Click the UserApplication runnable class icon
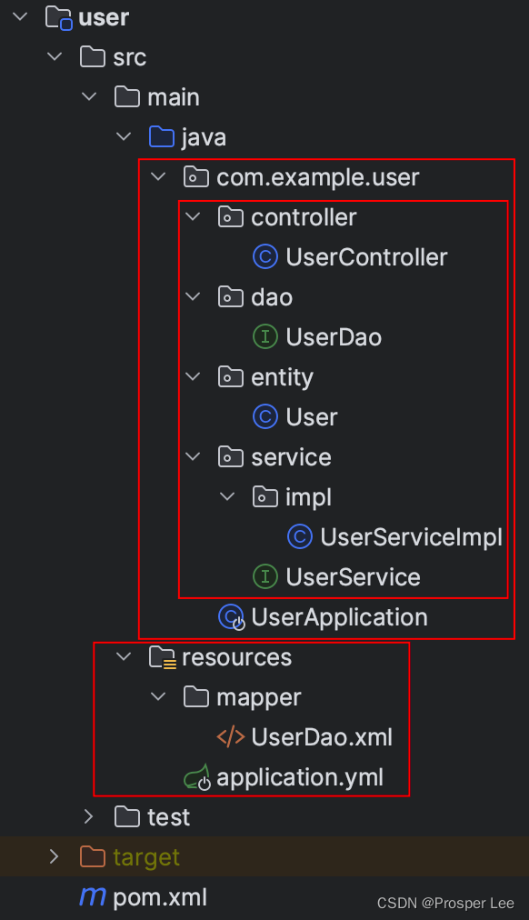529x920 pixels. pyautogui.click(x=232, y=617)
